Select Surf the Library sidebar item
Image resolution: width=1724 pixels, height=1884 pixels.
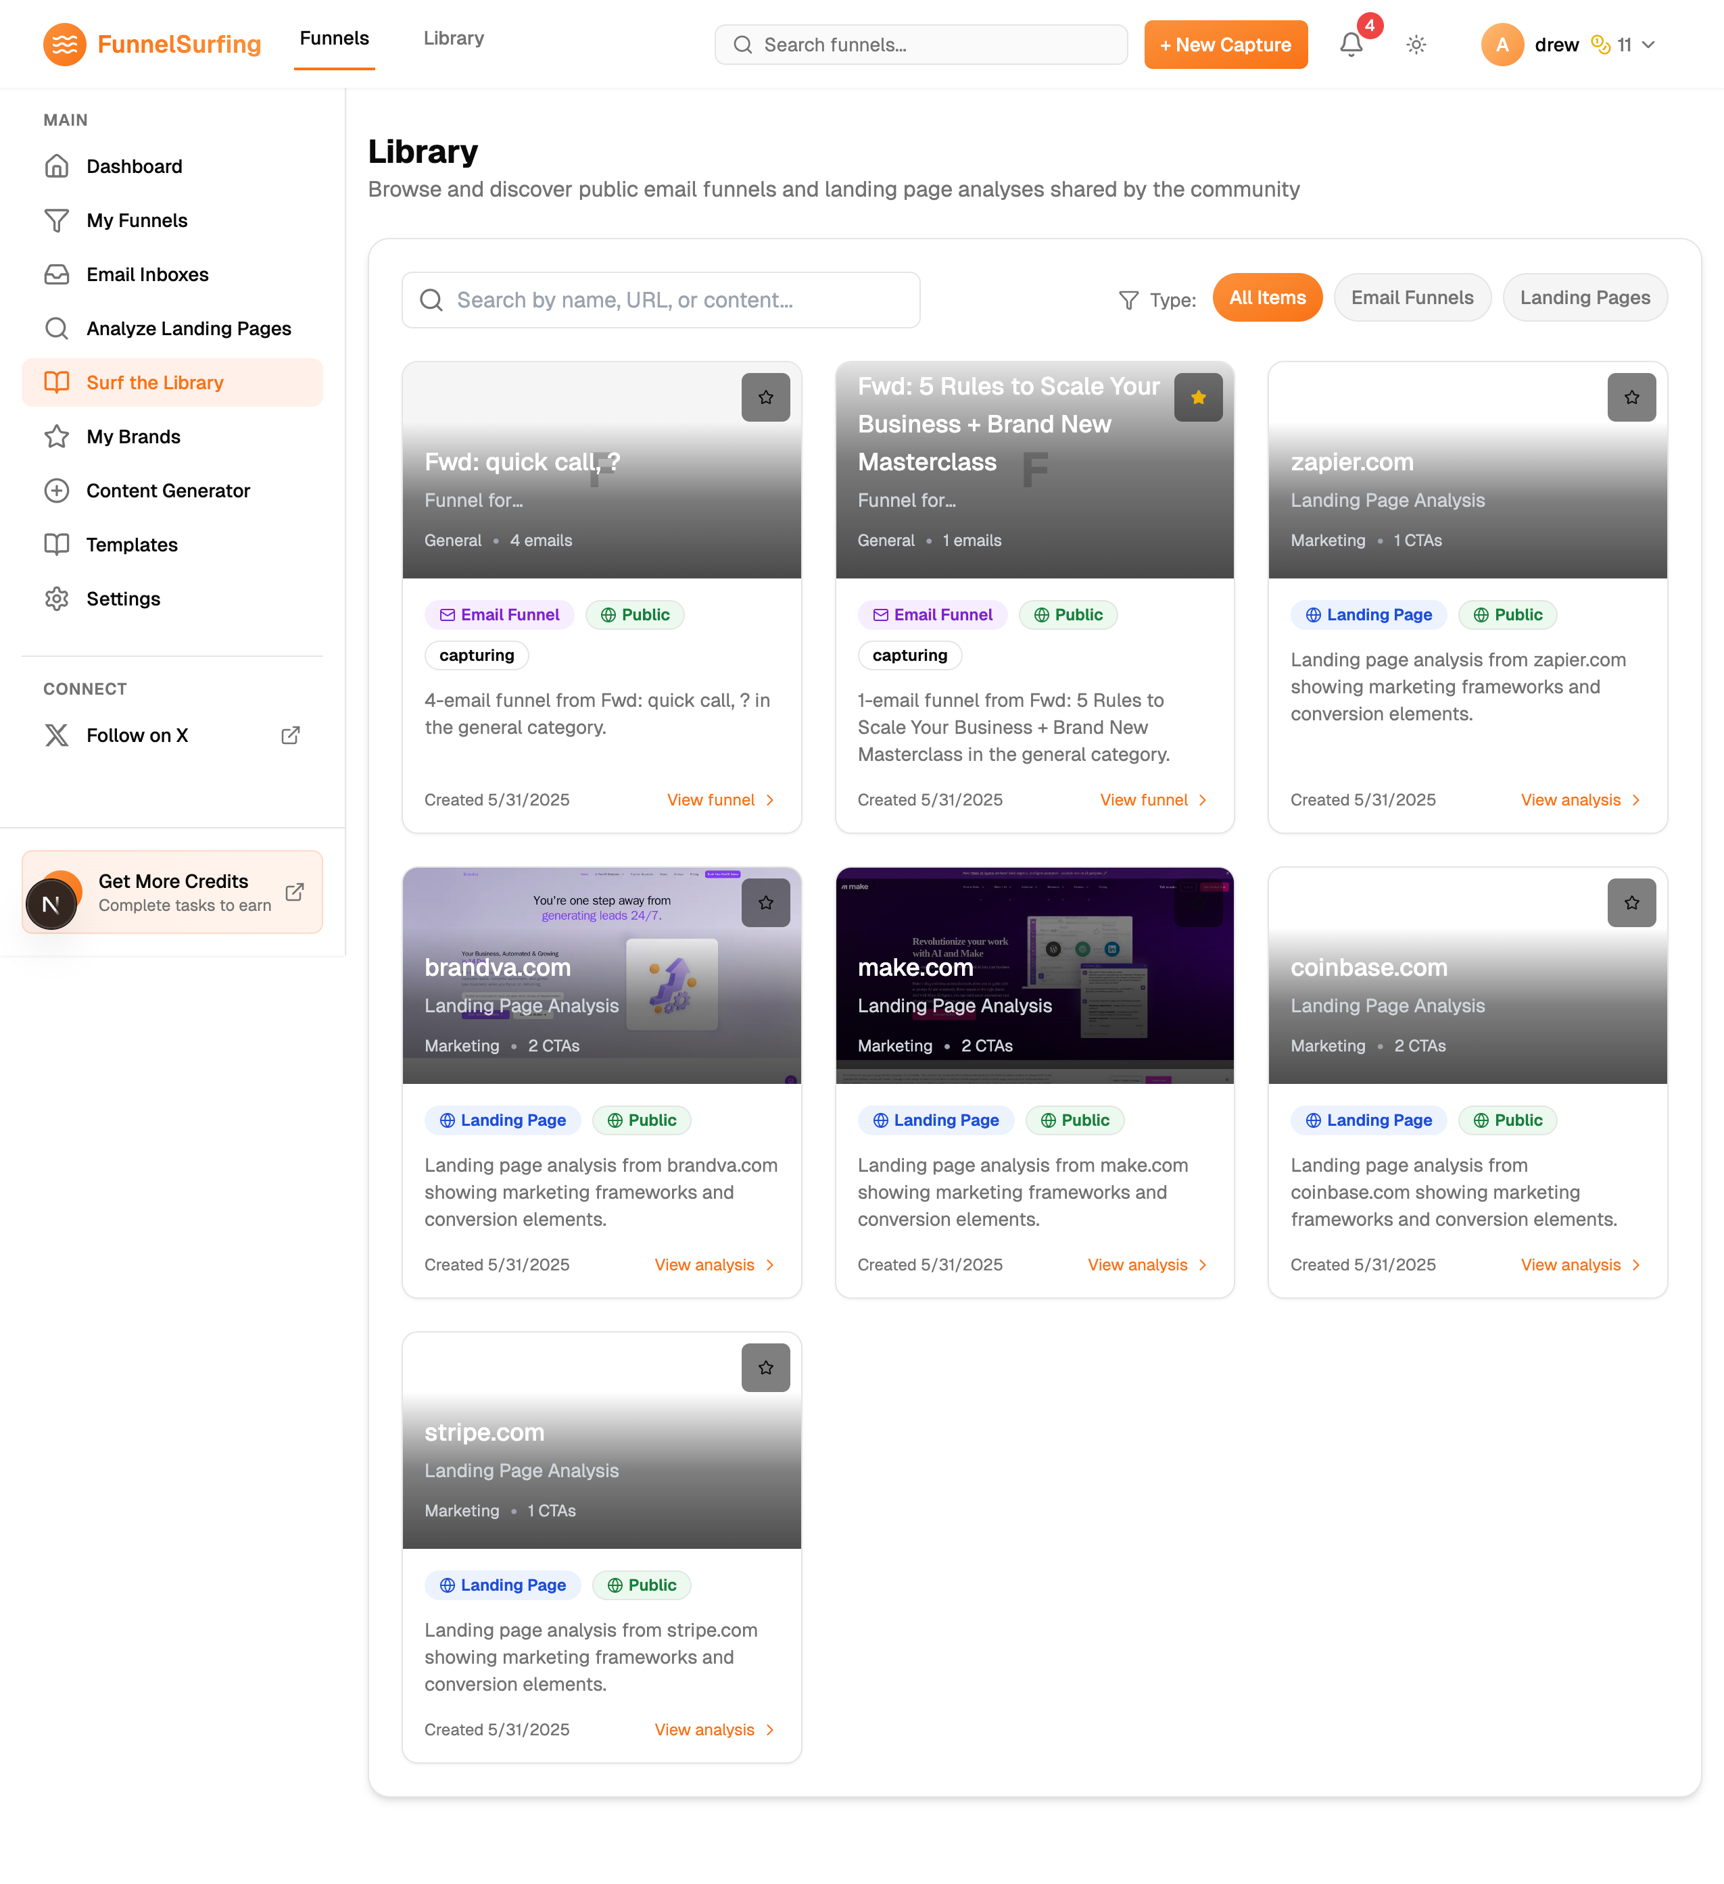[172, 382]
